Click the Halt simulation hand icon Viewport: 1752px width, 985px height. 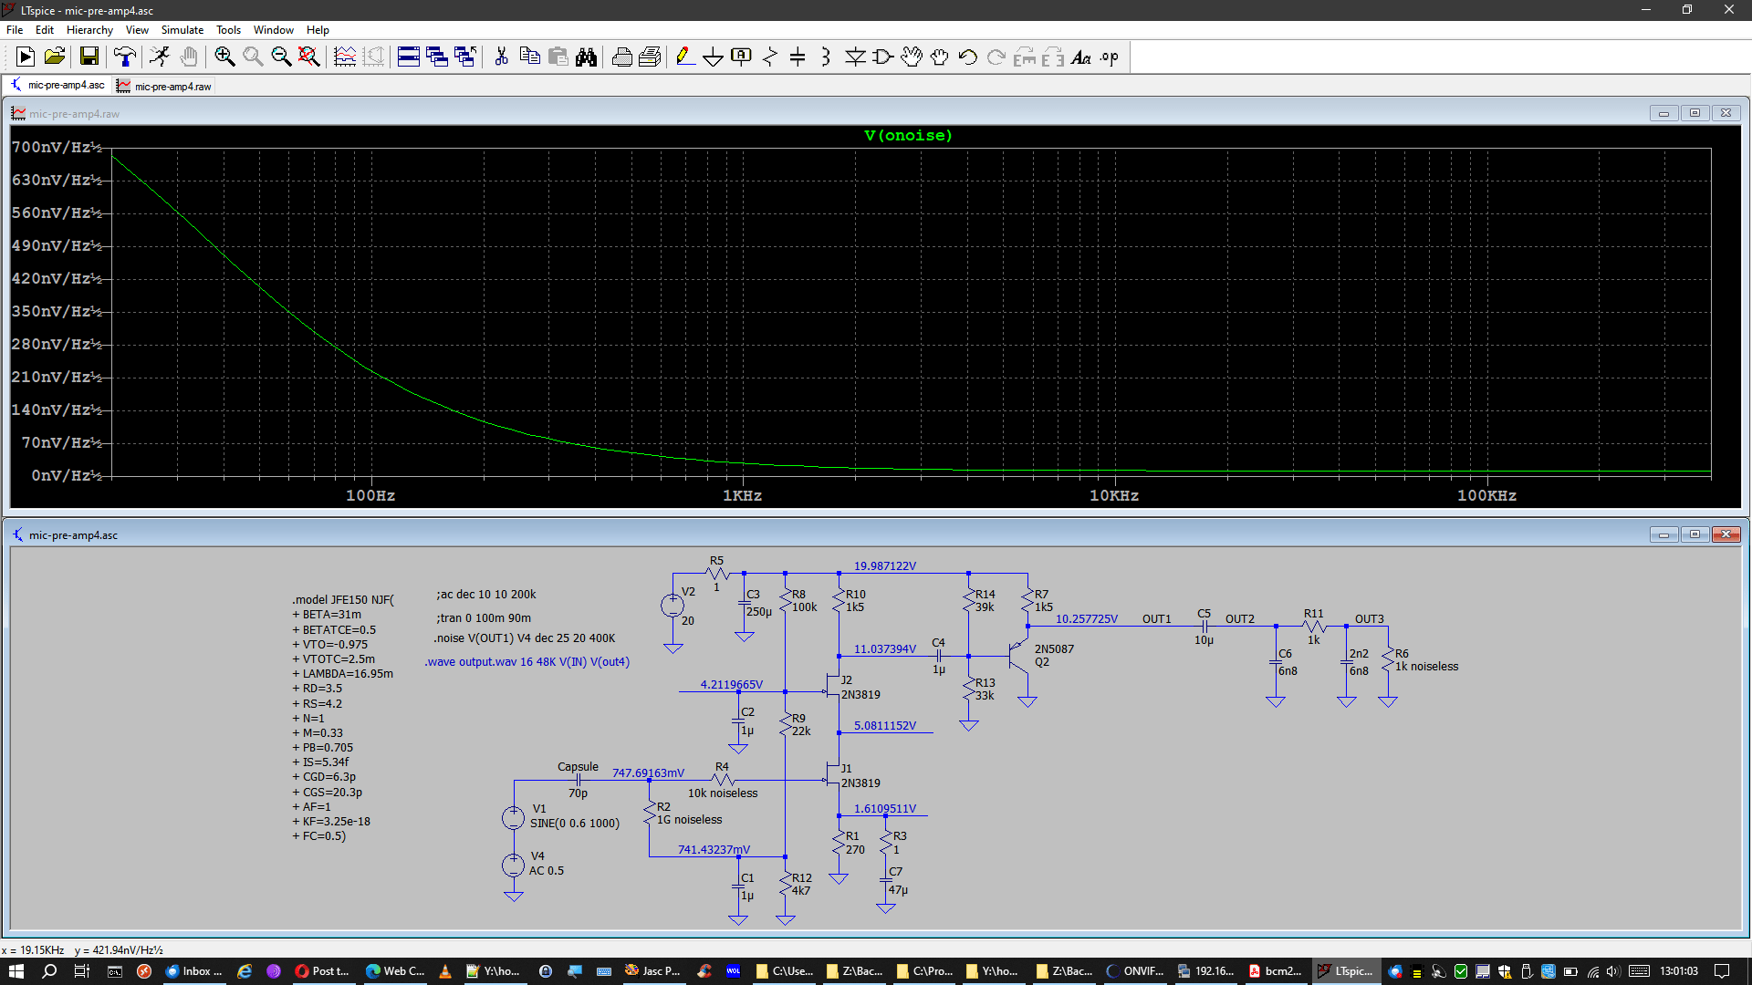click(x=189, y=57)
